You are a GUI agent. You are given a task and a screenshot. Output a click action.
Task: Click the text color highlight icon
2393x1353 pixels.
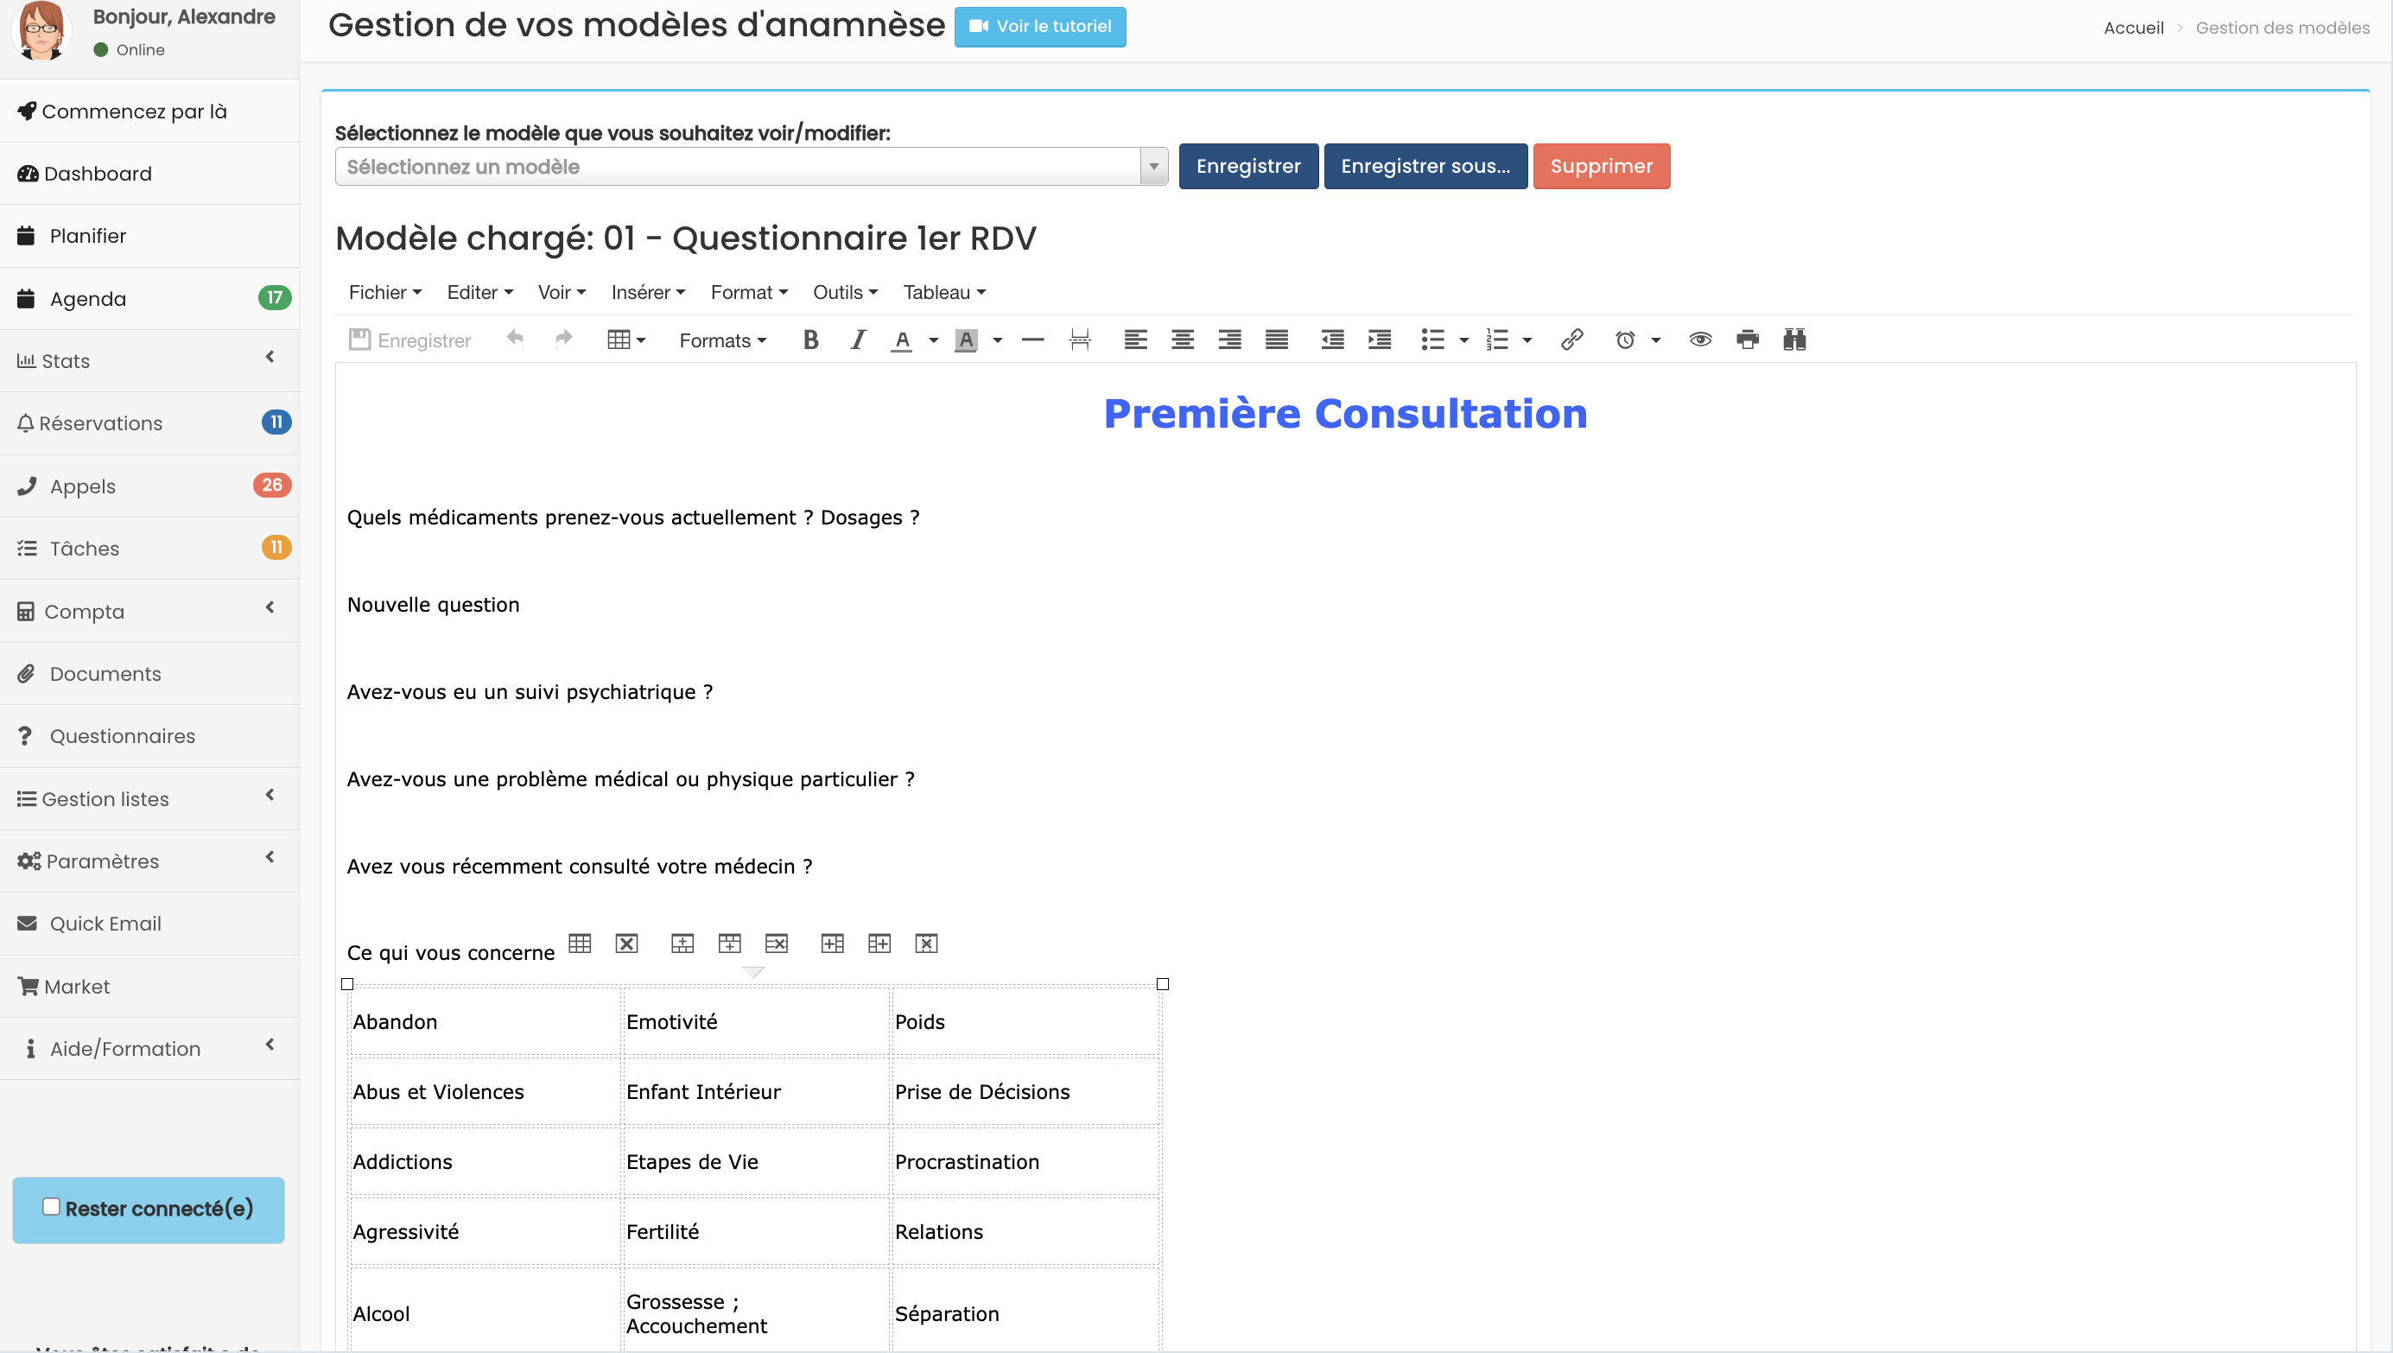pos(967,339)
